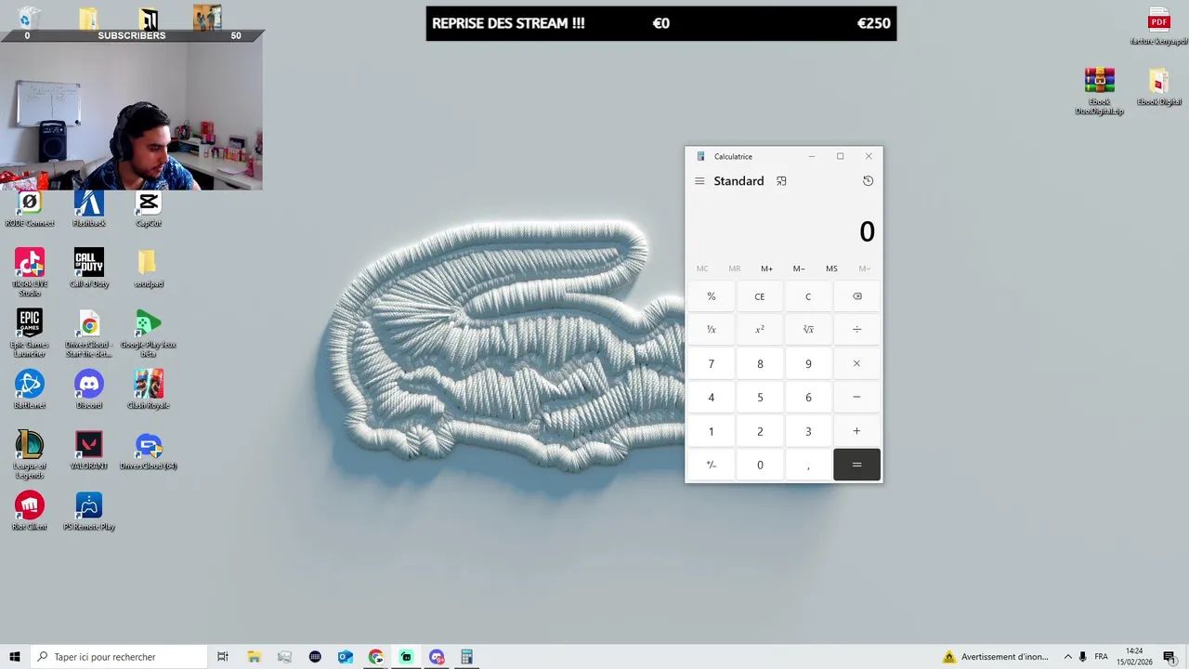The width and height of the screenshot is (1189, 669).
Task: Click the digit 1 key
Action: tap(712, 431)
